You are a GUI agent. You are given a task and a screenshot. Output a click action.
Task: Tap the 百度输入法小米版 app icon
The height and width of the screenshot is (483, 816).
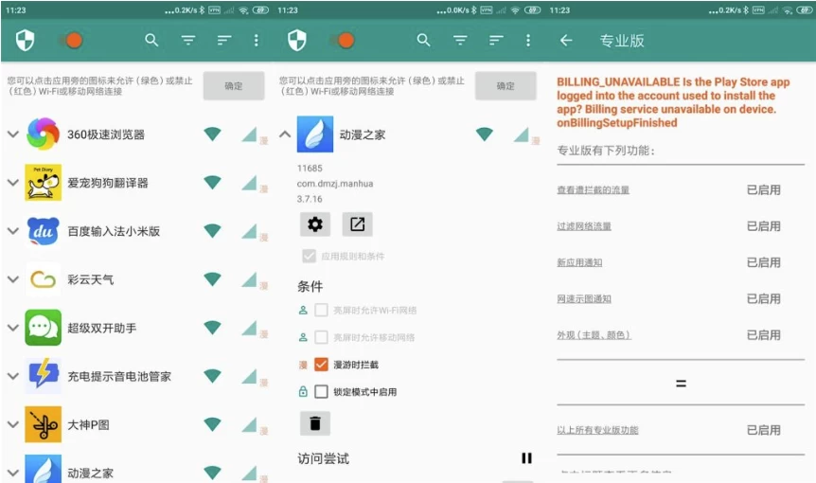44,231
